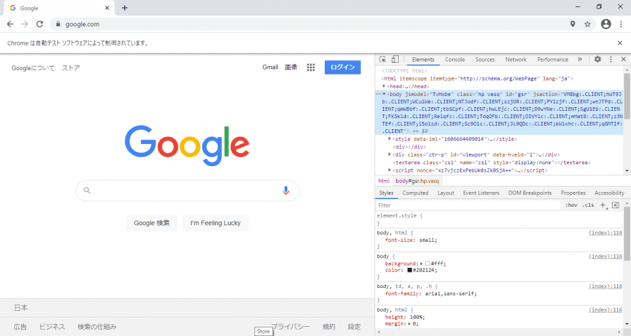Image resolution: width=631 pixels, height=336 pixels.
Task: Show the computed styles sidebar pane icon
Action: click(x=615, y=205)
